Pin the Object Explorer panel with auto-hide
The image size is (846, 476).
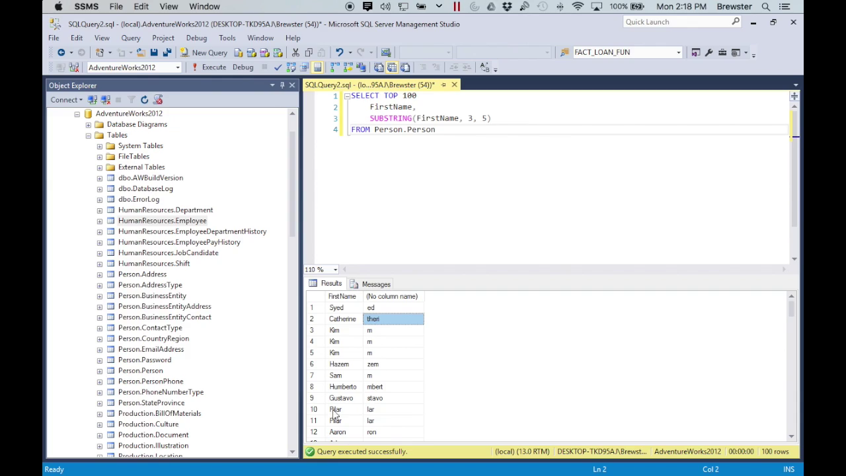coord(282,85)
